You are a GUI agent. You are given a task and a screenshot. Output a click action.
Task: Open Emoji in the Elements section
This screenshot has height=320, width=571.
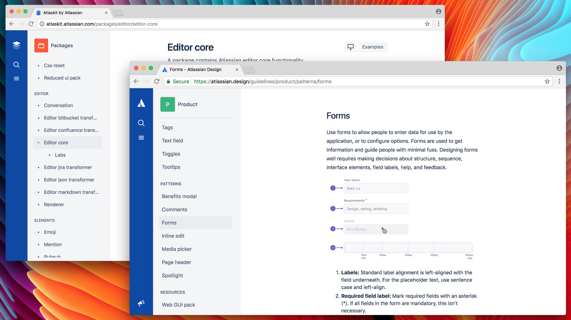click(x=50, y=232)
